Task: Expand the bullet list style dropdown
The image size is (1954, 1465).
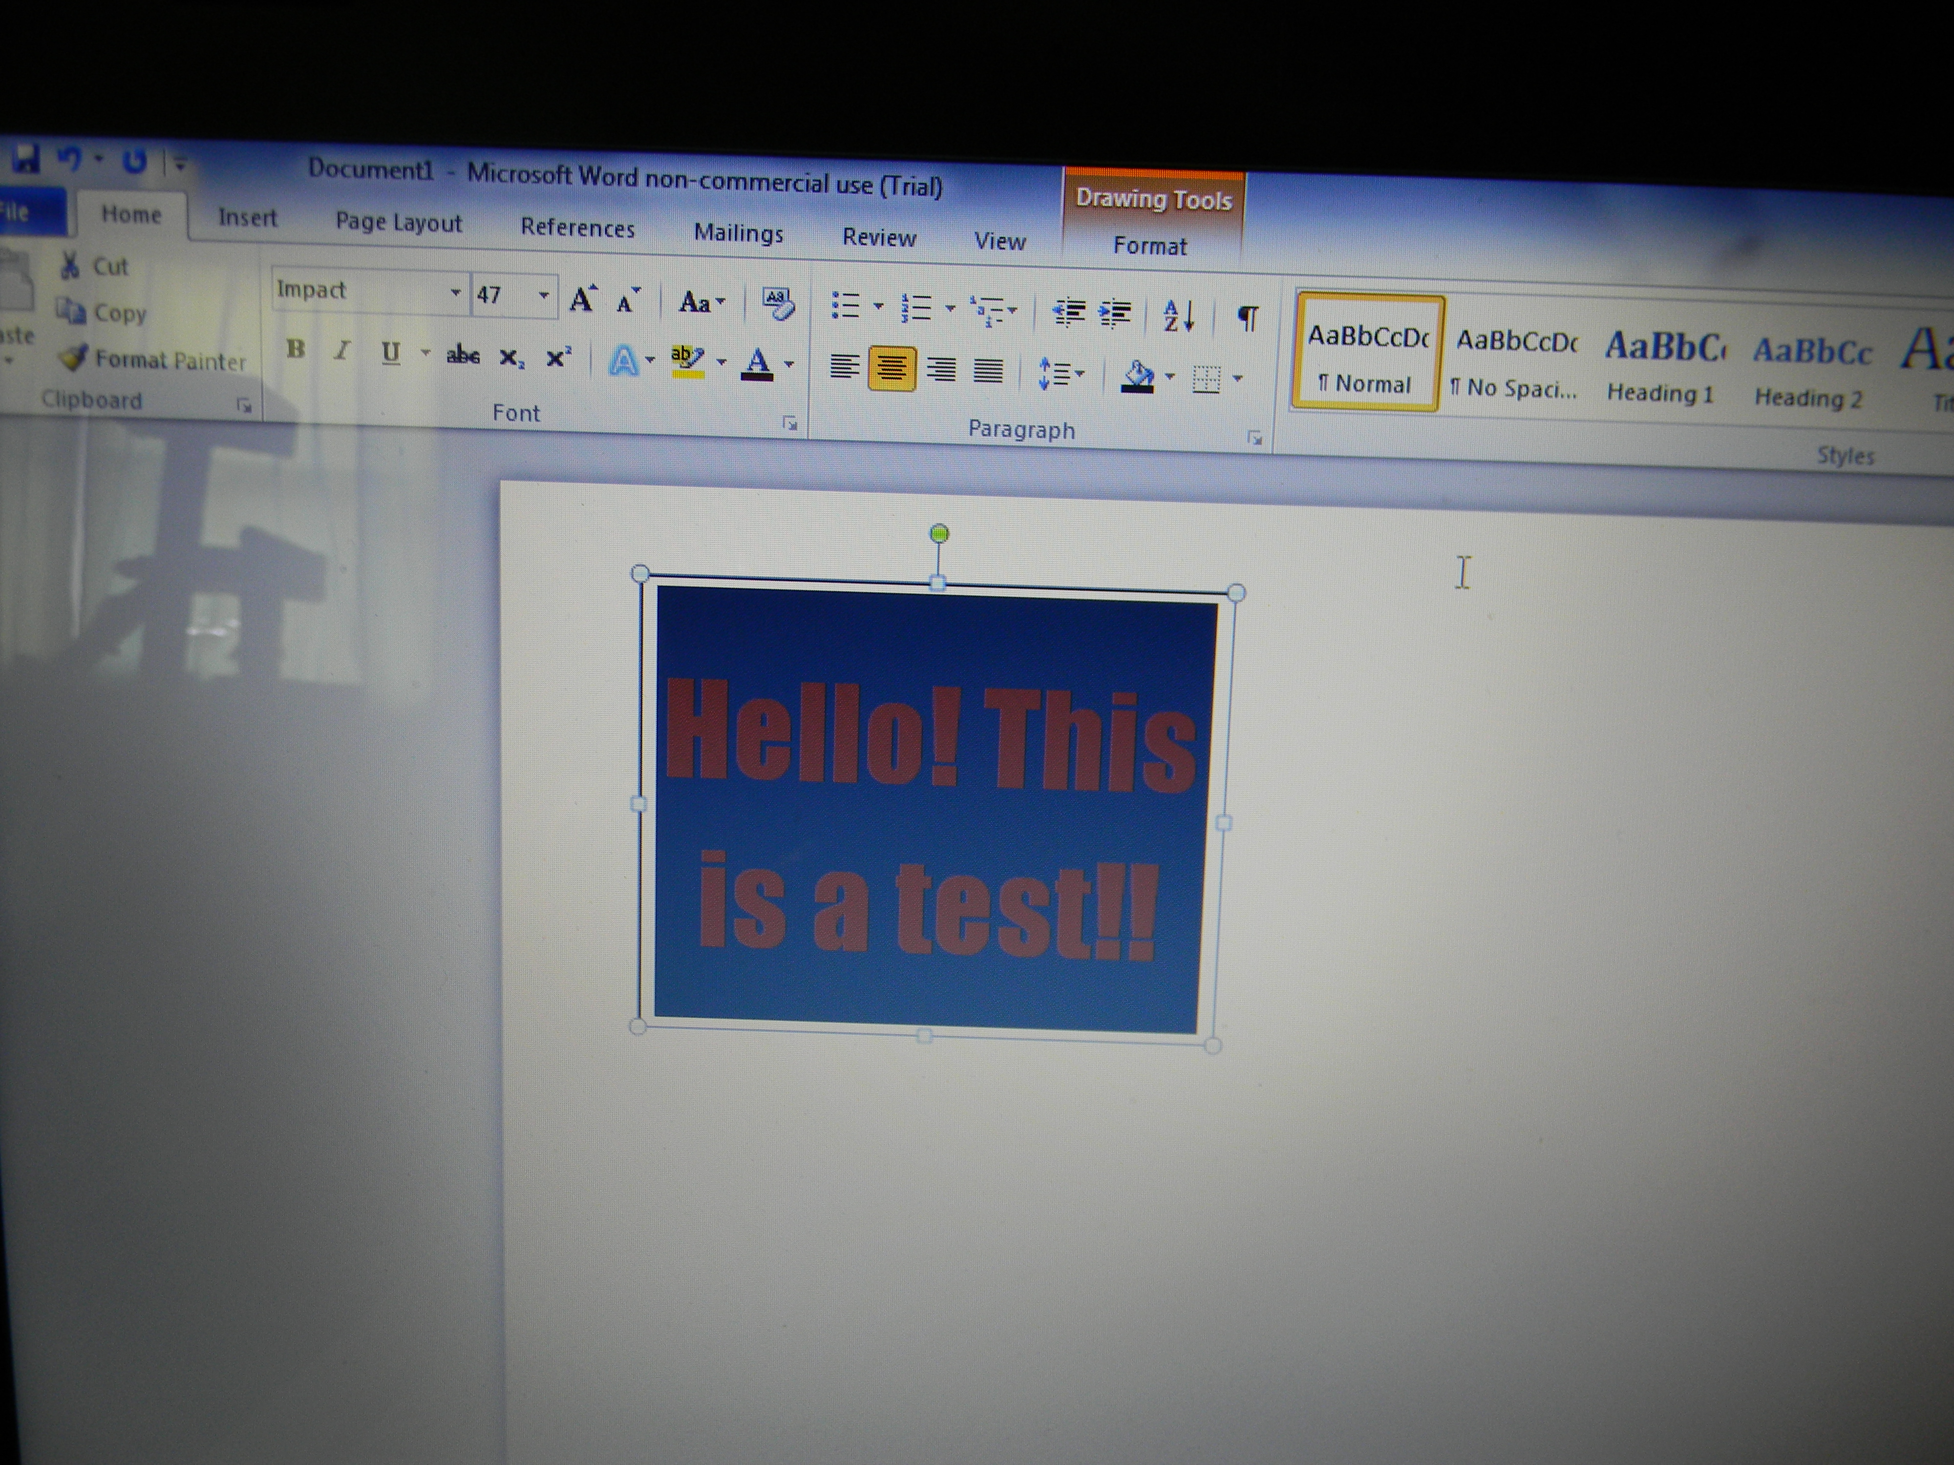Action: click(878, 306)
